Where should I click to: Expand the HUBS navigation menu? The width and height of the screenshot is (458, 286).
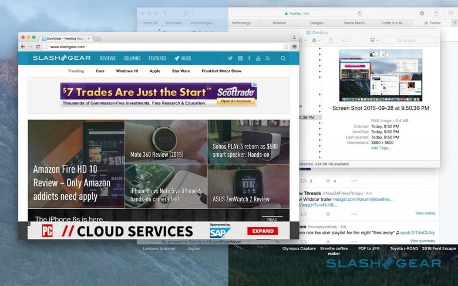(x=183, y=58)
